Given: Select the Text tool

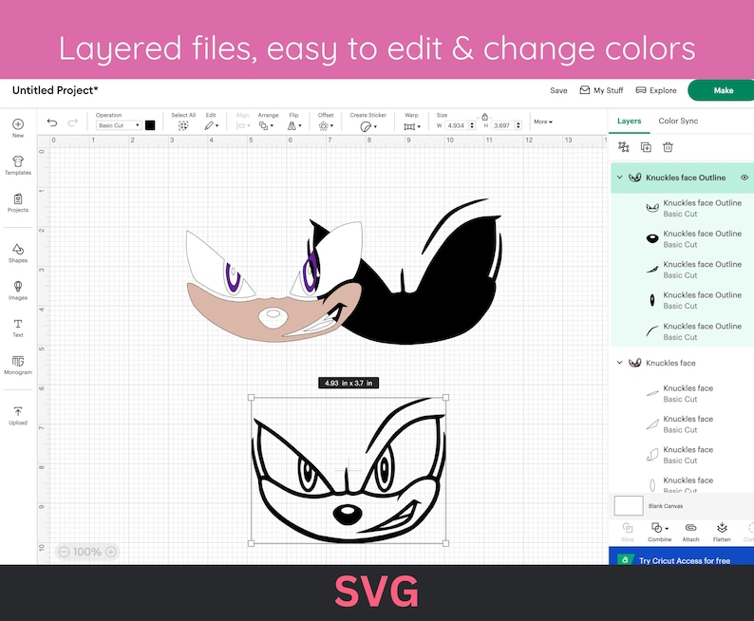Looking at the screenshot, I should pos(18,328).
